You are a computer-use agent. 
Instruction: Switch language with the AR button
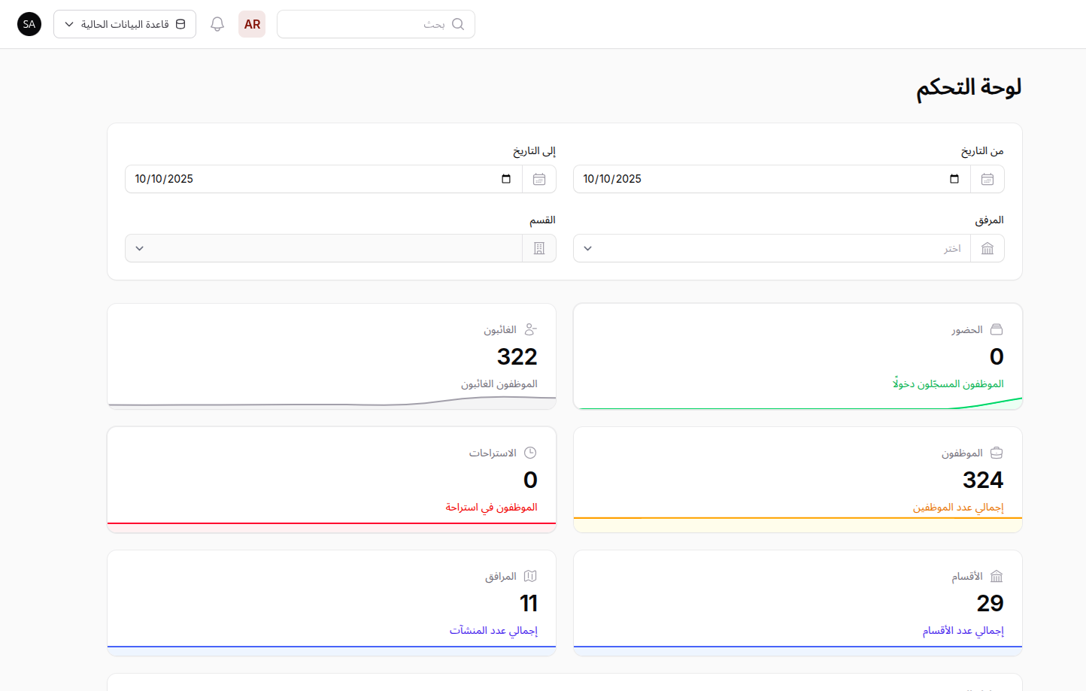pos(252,24)
